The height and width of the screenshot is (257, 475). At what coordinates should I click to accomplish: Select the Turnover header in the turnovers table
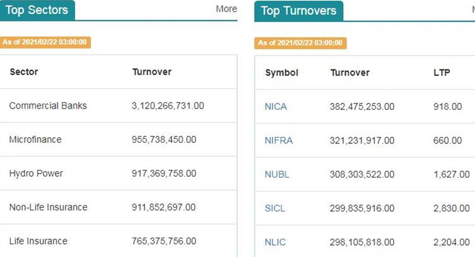coord(350,73)
